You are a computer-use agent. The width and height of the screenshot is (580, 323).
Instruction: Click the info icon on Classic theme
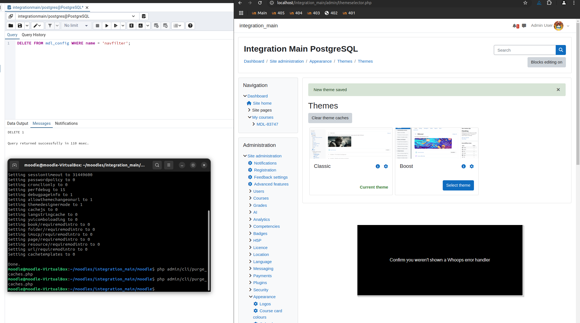pyautogui.click(x=378, y=166)
